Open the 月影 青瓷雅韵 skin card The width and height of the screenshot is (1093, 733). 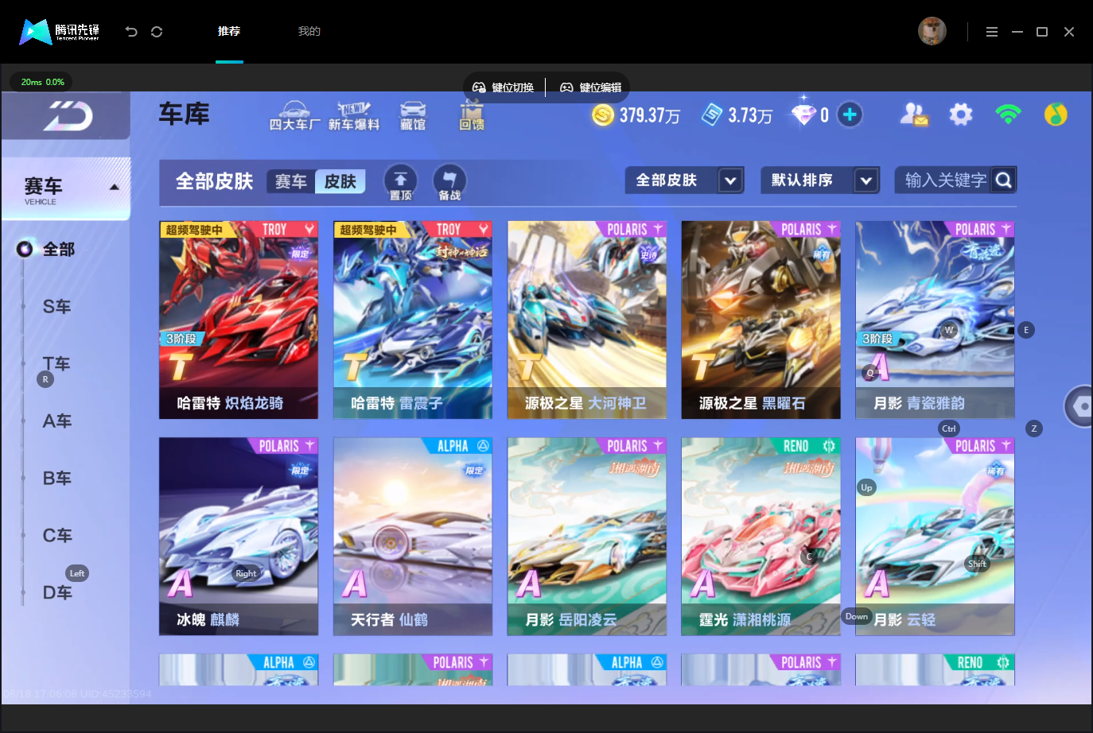(935, 320)
